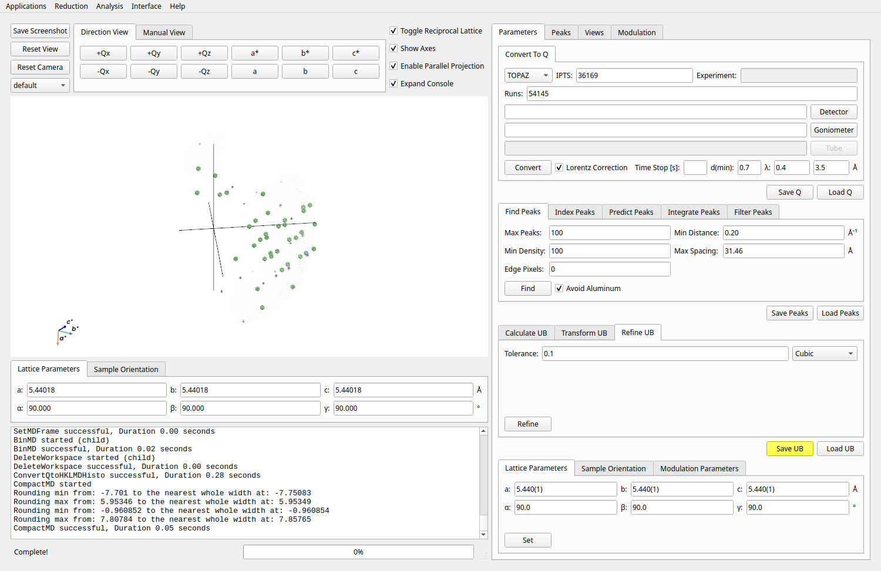Click the Save Screenshot button
This screenshot has height=571, width=881.
[40, 31]
